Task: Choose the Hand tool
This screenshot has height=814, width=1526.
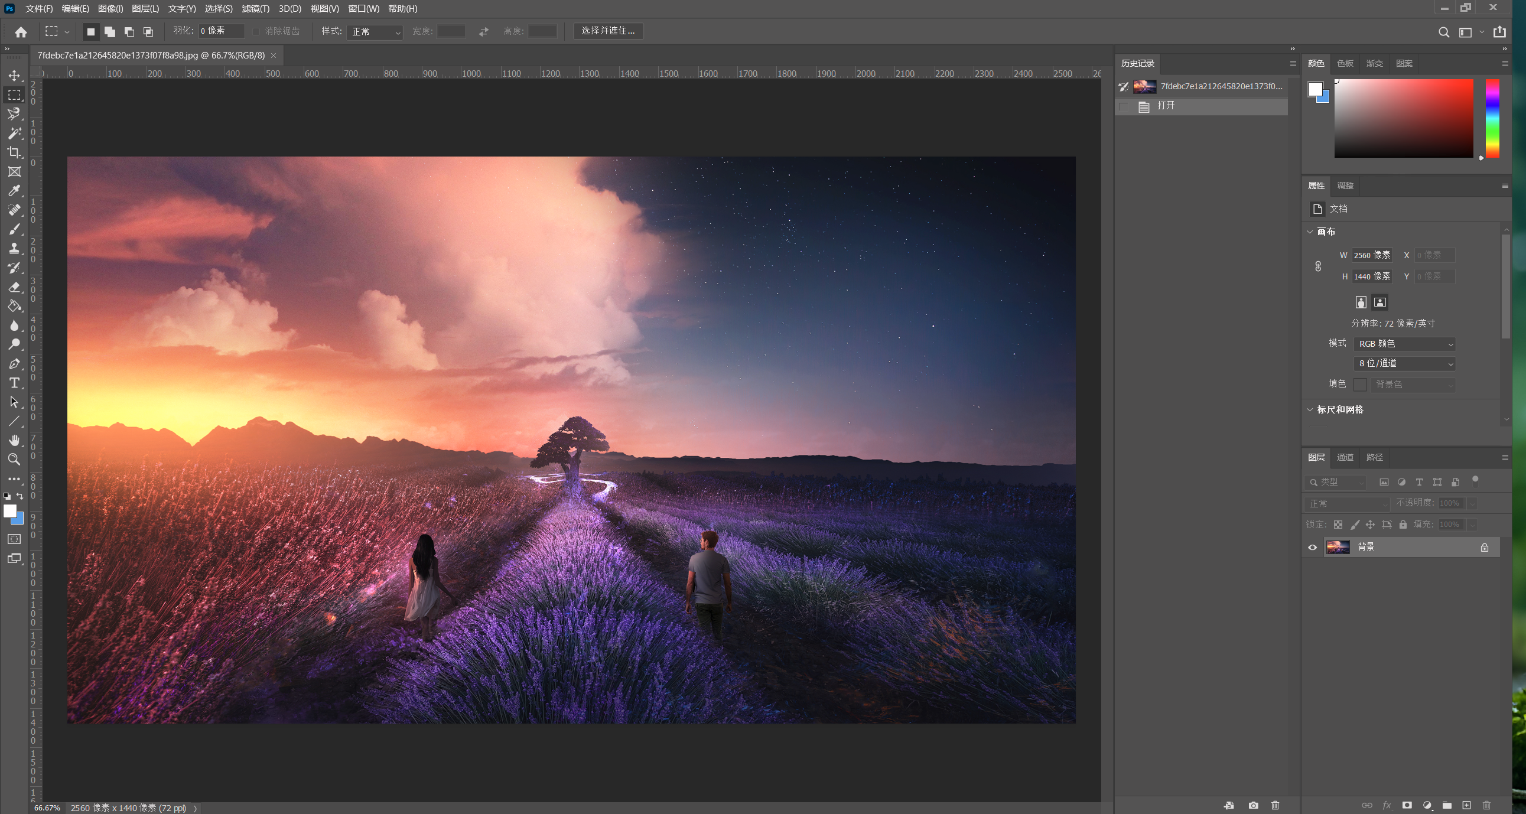Action: pyautogui.click(x=14, y=440)
